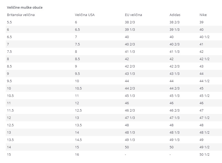Click USA size "10.5" cell
222x163 pixels.
(78, 88)
